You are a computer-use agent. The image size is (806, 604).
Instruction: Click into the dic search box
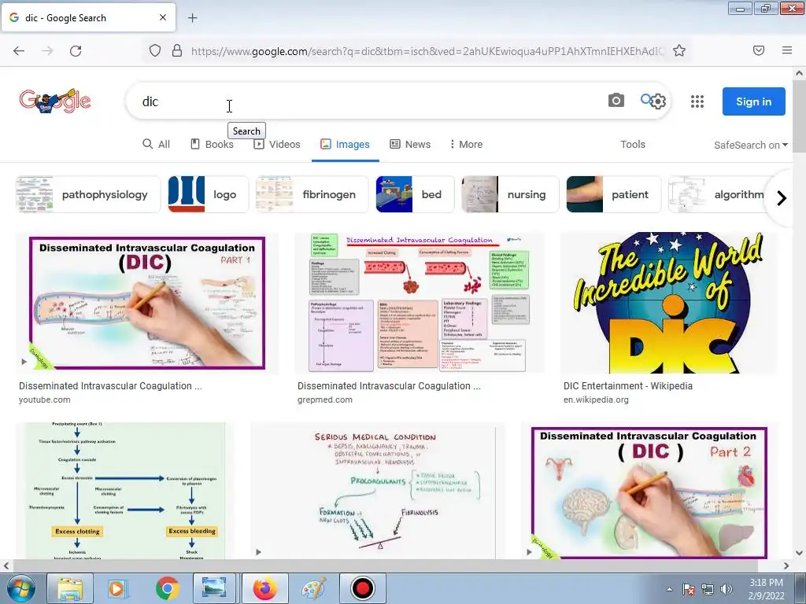(365, 101)
